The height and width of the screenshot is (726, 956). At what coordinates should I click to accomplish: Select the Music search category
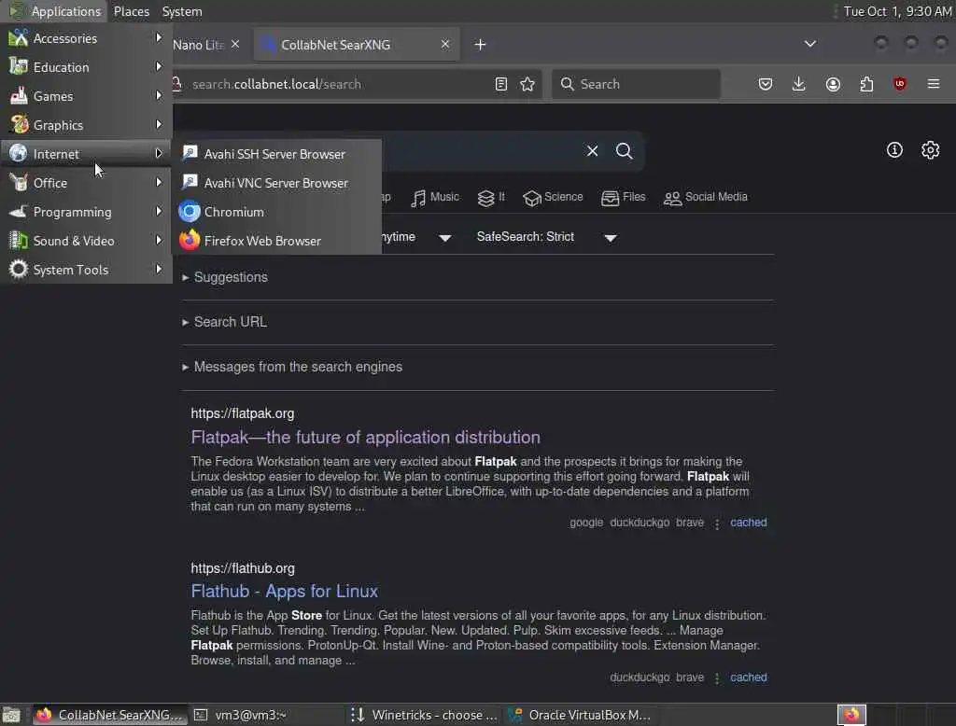click(435, 198)
